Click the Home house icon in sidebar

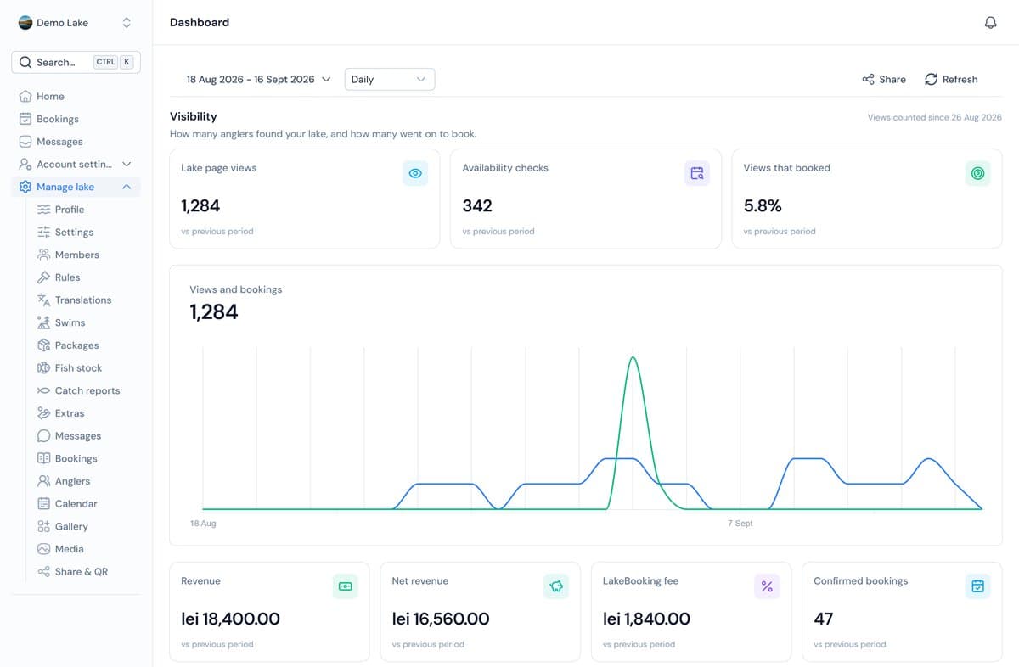click(25, 97)
